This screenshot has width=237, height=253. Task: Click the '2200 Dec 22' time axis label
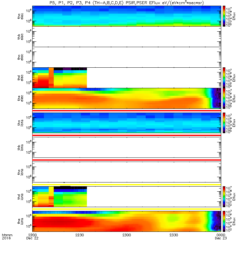(33, 237)
